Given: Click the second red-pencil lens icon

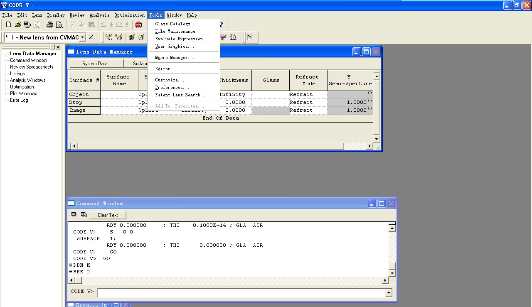Looking at the screenshot, I should click(118, 37).
